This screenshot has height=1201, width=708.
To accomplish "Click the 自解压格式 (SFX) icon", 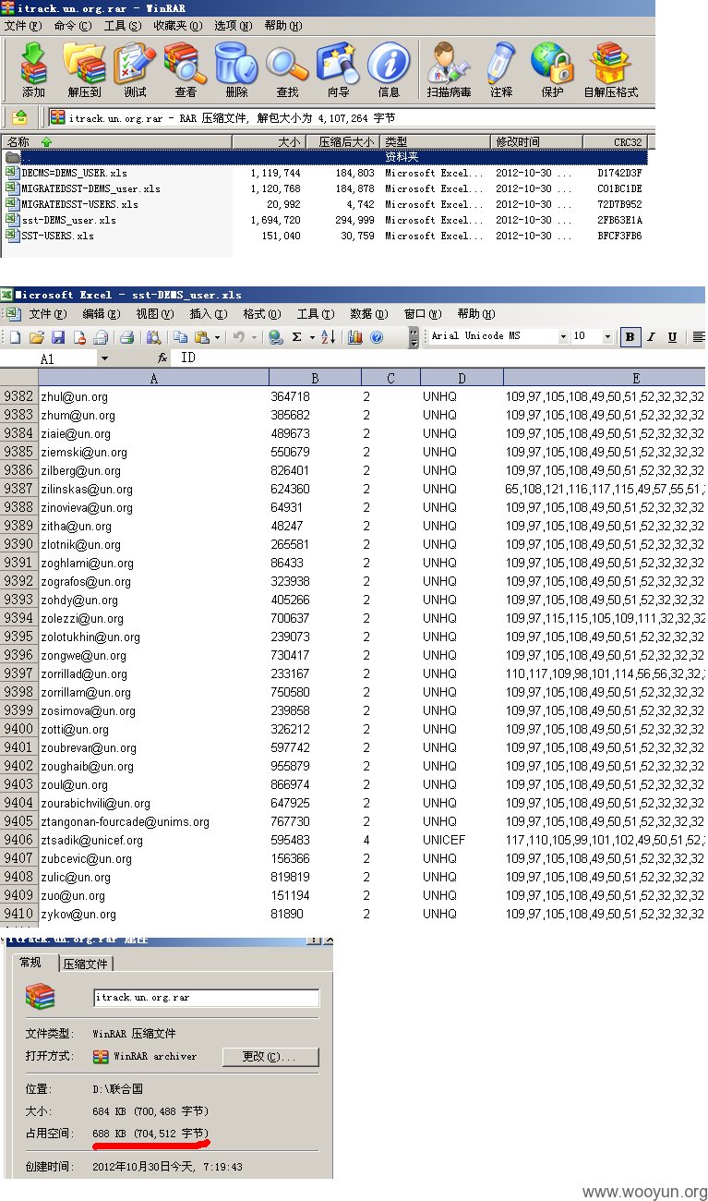I will coord(611,69).
